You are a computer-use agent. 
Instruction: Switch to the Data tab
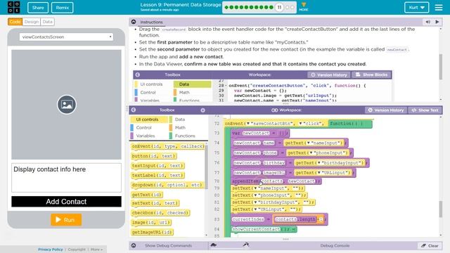pos(47,22)
